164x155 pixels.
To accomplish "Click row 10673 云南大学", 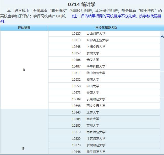I will pyautogui.click(x=104, y=93).
